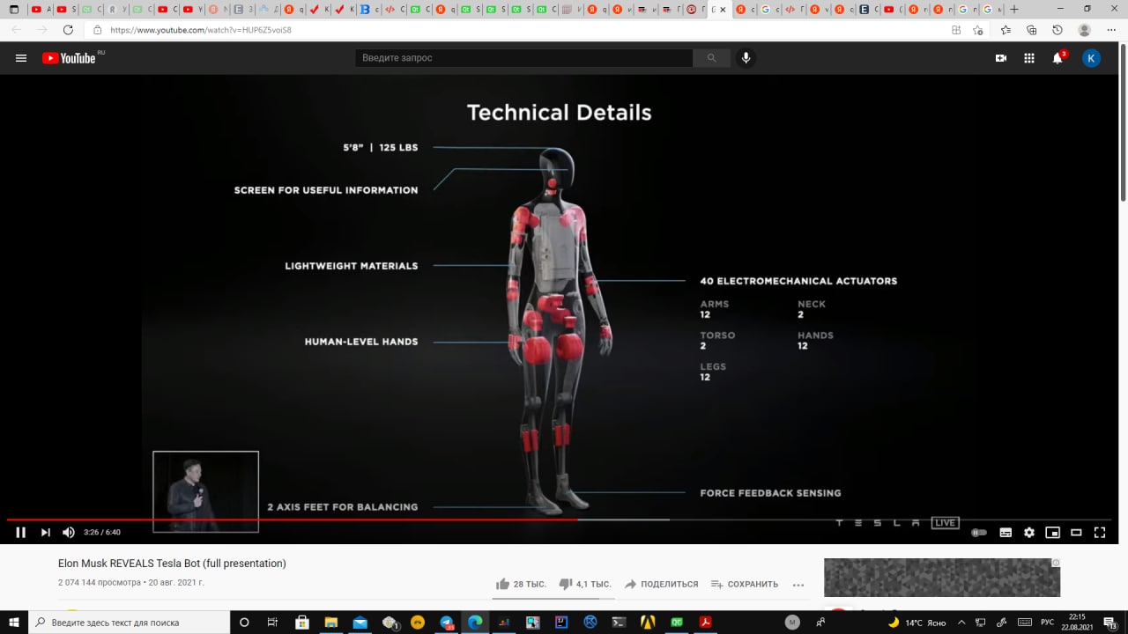Viewport: 1128px width, 634px height.
Task: Open the browser profile avatar
Action: click(1084, 30)
